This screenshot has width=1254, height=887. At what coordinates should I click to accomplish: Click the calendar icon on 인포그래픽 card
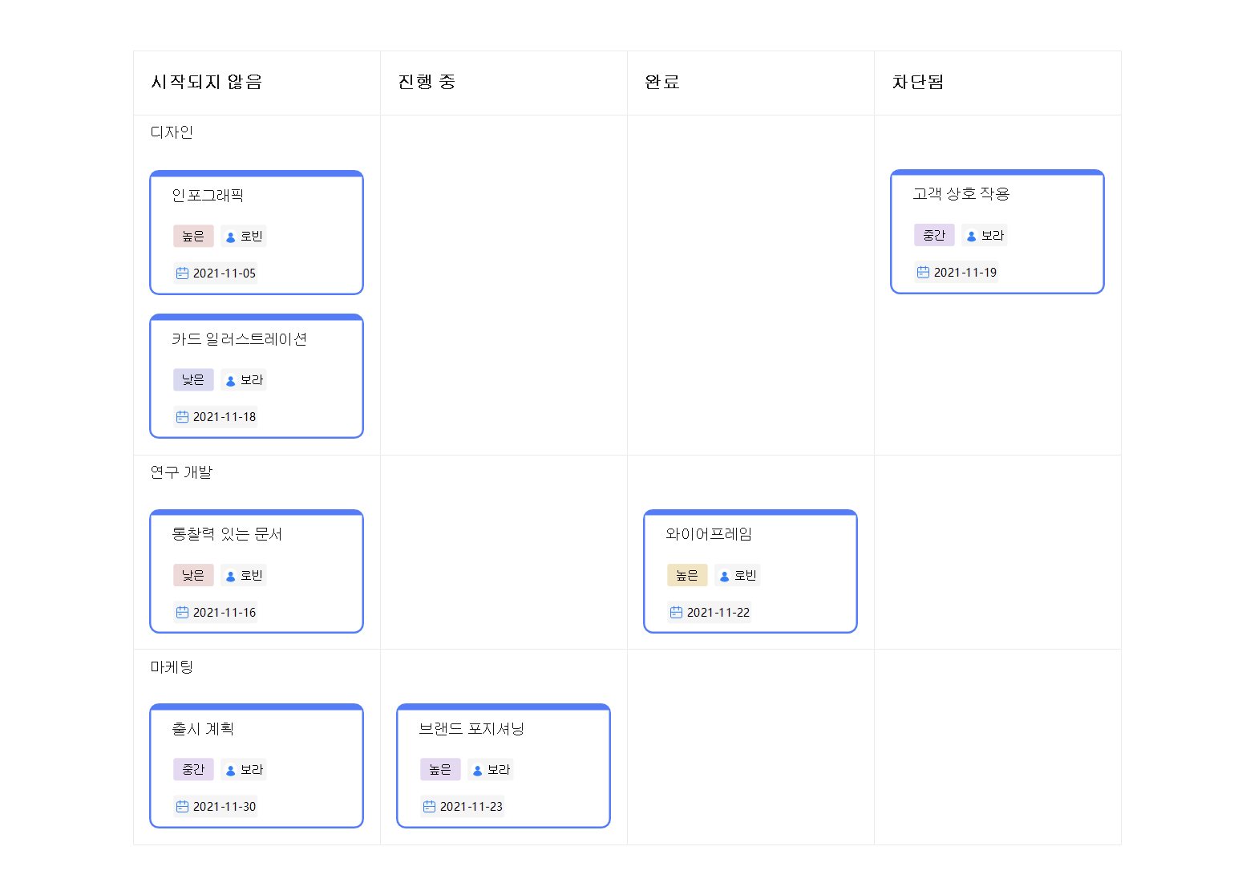(182, 273)
